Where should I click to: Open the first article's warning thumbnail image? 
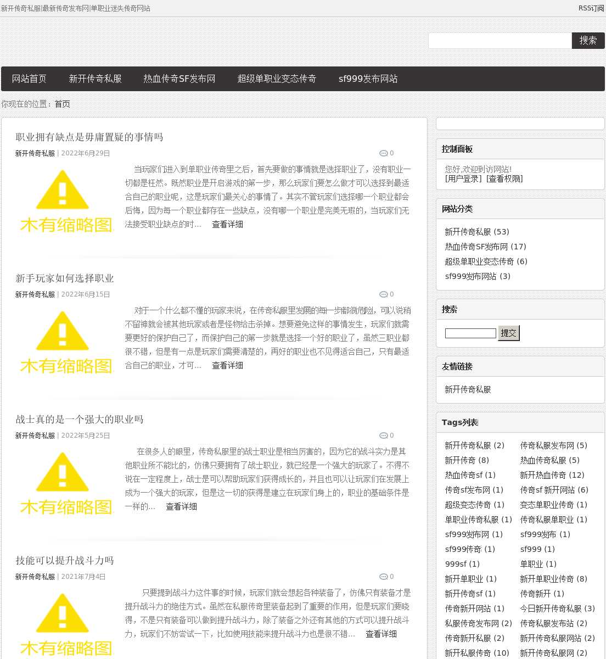coord(66,201)
